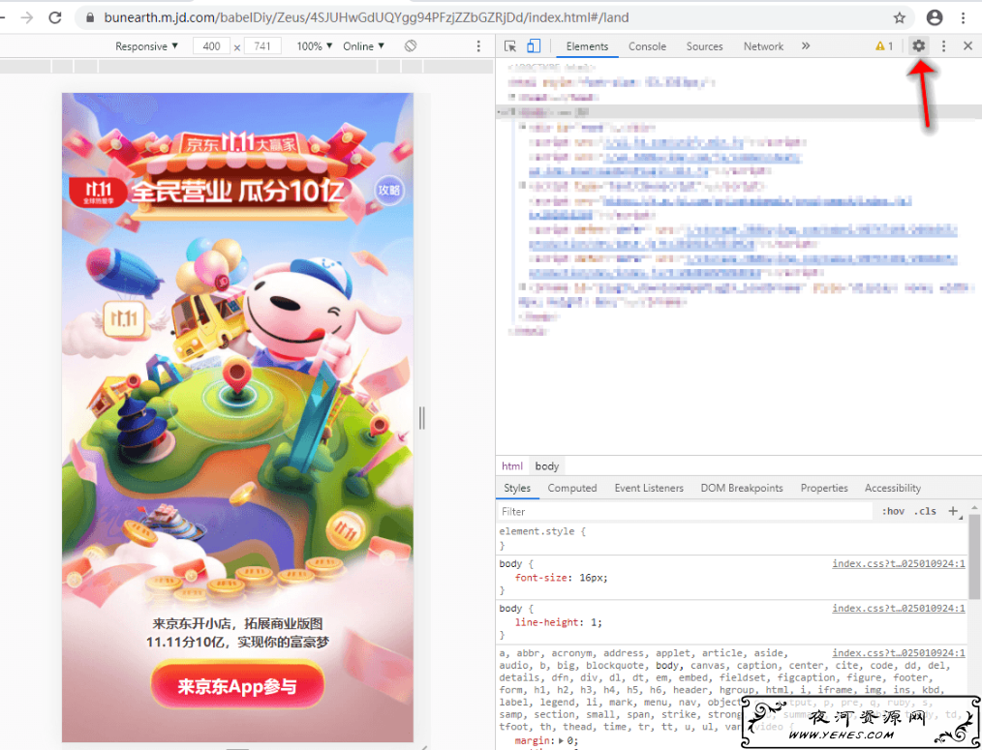Open device toolbar more options menu

(x=478, y=46)
